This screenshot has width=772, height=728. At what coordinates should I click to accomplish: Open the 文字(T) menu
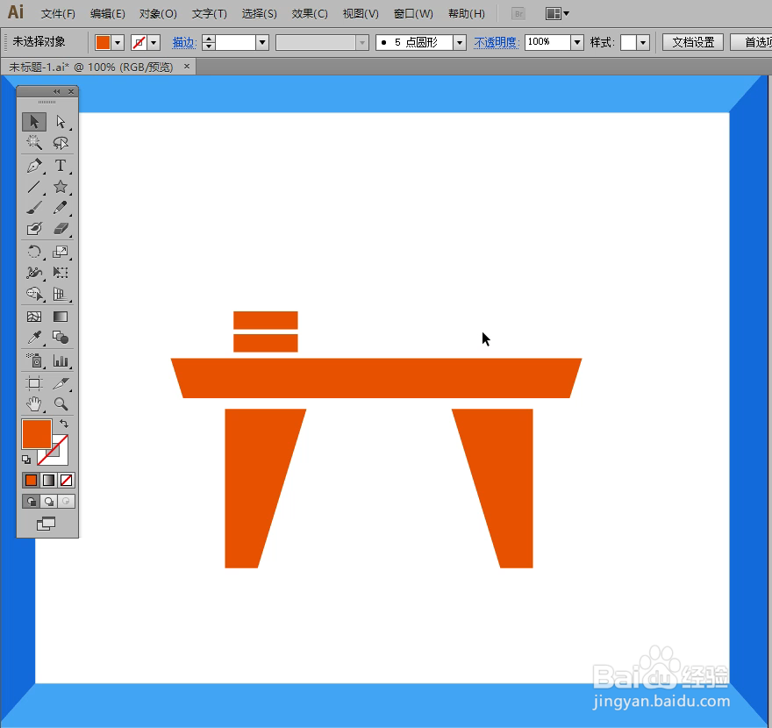(210, 14)
